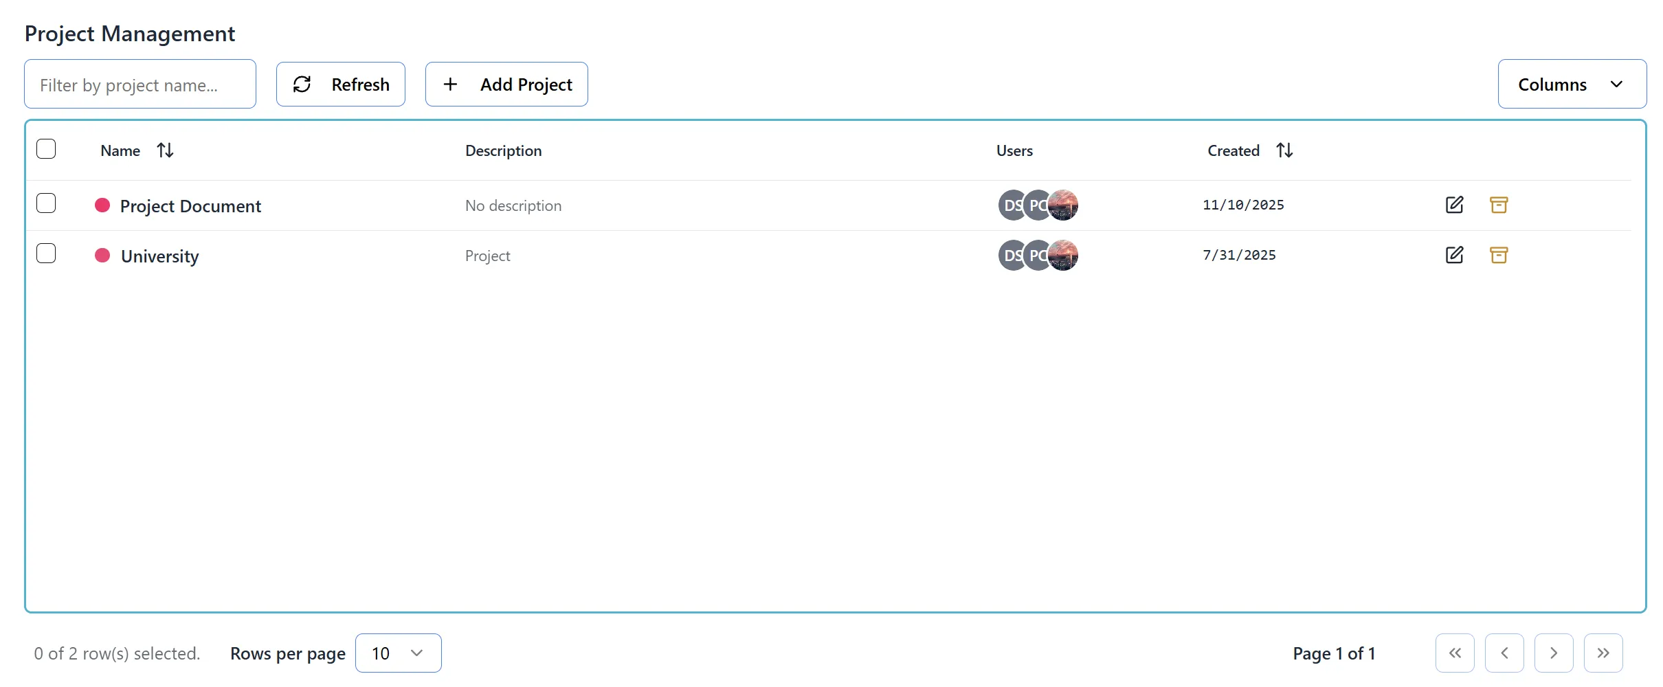Screen dimensions: 1663x687
Task: Select the University row checkbox
Action: tap(46, 253)
